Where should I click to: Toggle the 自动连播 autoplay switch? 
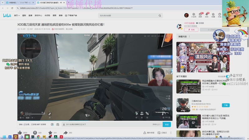coord(228,77)
